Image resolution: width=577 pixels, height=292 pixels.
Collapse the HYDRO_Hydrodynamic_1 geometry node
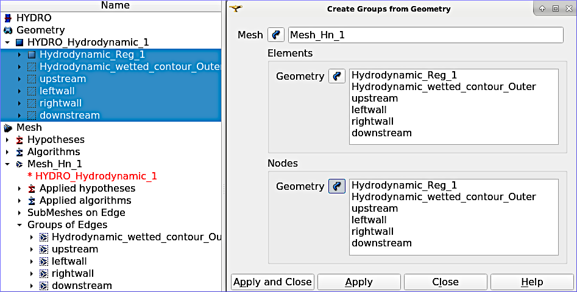pos(7,43)
